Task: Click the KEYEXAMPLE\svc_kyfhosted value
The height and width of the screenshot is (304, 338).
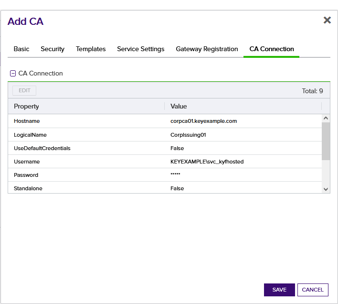Action: [207, 162]
